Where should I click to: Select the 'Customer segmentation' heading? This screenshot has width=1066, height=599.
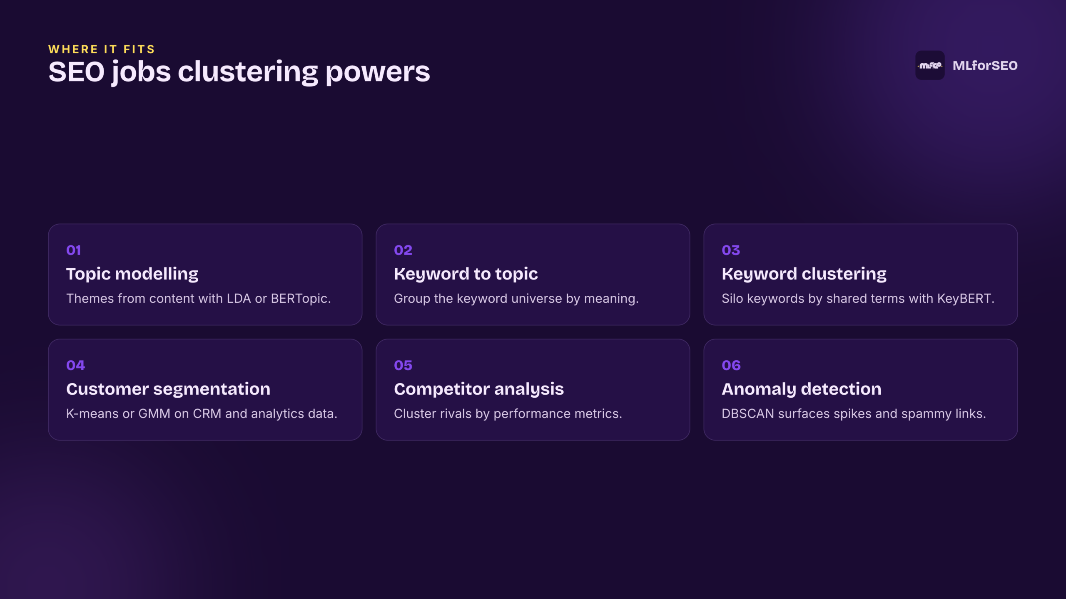[168, 389]
